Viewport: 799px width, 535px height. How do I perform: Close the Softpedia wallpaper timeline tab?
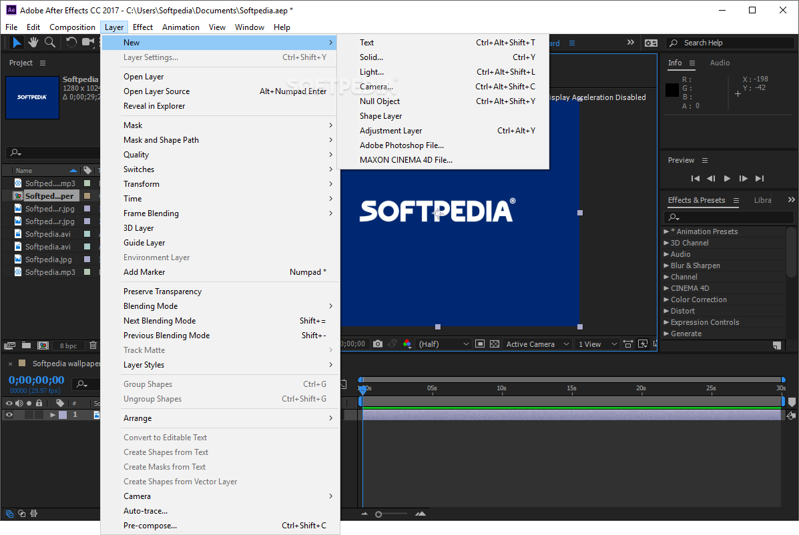(x=10, y=364)
